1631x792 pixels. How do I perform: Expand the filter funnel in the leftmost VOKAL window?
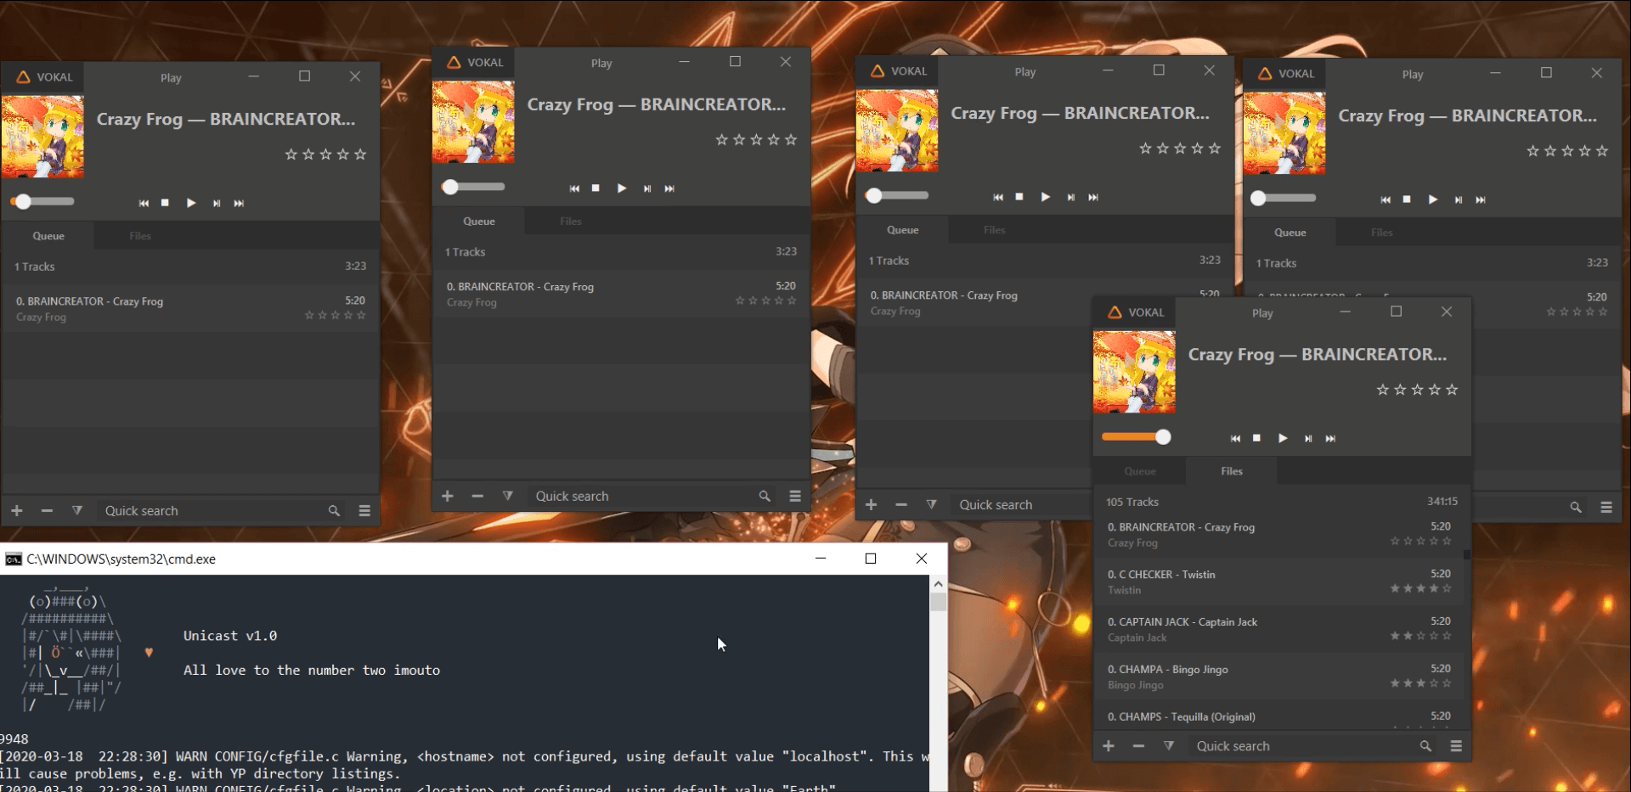[77, 511]
